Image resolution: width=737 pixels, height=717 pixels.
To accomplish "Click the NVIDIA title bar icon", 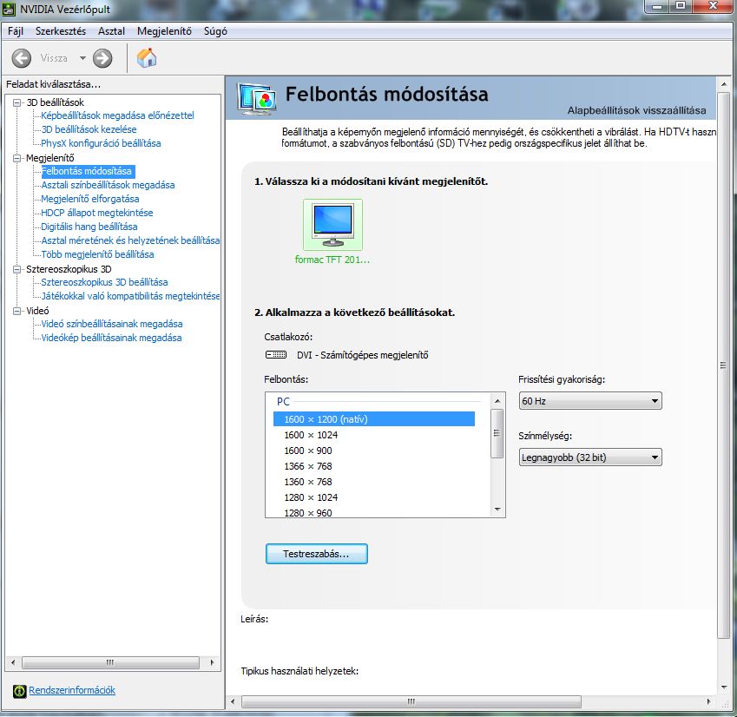I will 10,9.
